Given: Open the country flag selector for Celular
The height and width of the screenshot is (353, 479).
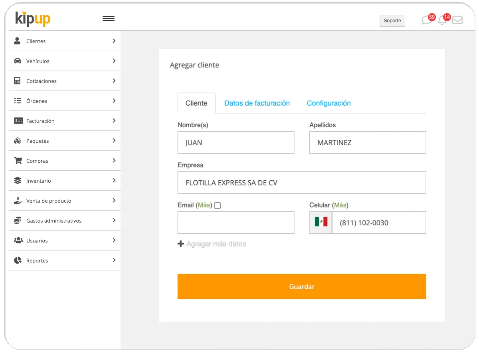Looking at the screenshot, I should coord(320,222).
